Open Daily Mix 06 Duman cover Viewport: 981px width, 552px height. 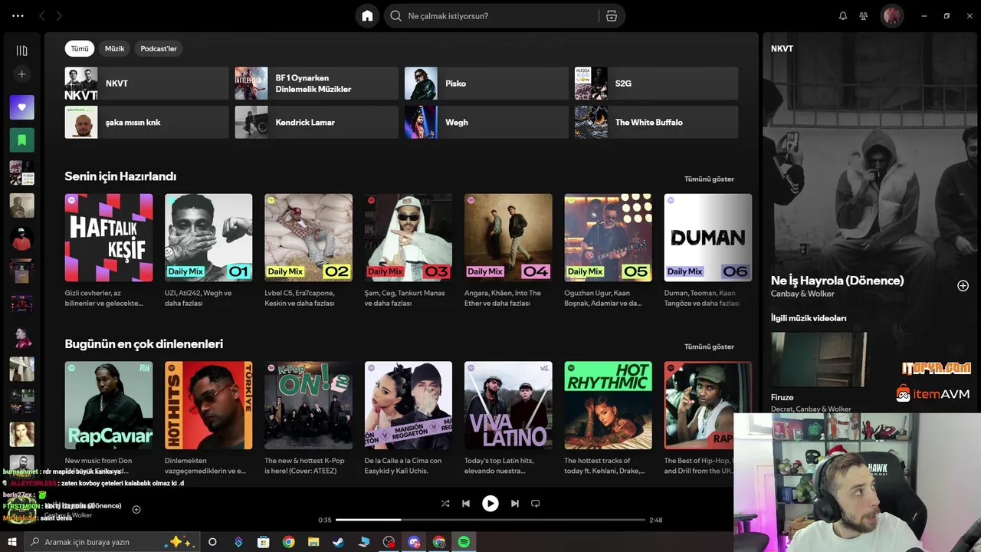click(x=708, y=238)
